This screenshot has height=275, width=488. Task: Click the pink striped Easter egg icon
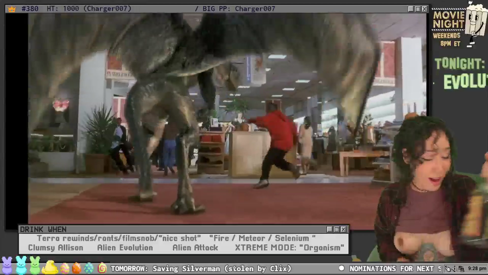[65, 268]
